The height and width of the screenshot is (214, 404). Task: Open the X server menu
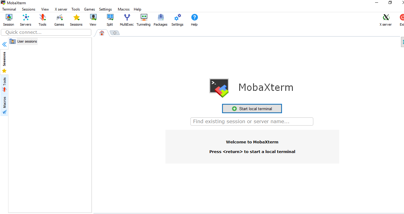click(61, 9)
